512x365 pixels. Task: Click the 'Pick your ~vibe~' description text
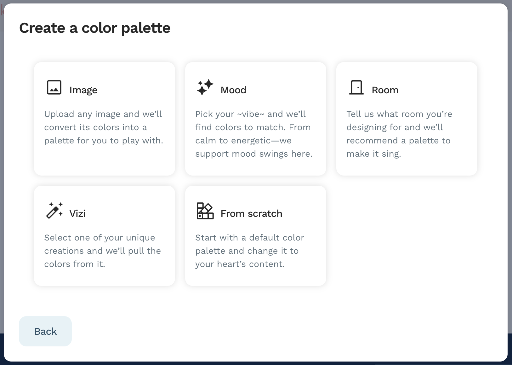pyautogui.click(x=254, y=134)
